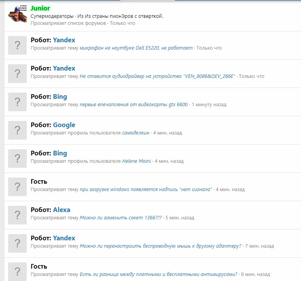
Task: Click Junior's avatar picture
Action: tap(17, 15)
